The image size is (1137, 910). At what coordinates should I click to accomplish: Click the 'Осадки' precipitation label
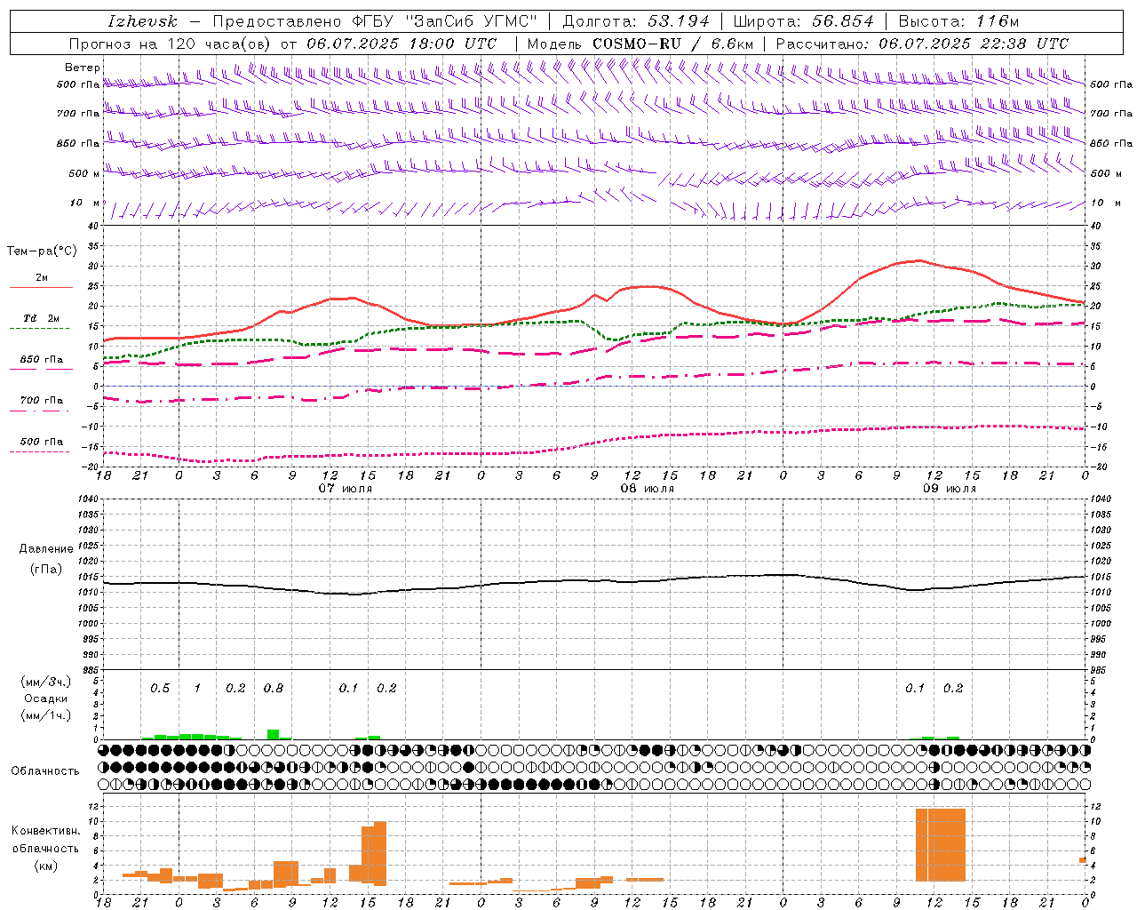pyautogui.click(x=46, y=698)
